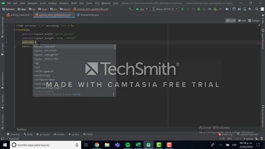This screenshot has width=265, height=149.
Task: Click the res breadcrumb folder
Action: (x=53, y=9)
